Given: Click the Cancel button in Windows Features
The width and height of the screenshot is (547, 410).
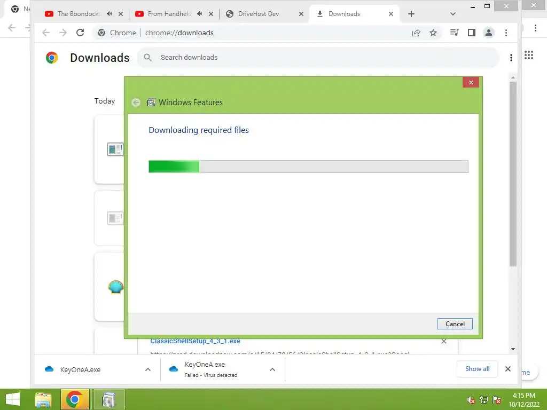Looking at the screenshot, I should 455,324.
